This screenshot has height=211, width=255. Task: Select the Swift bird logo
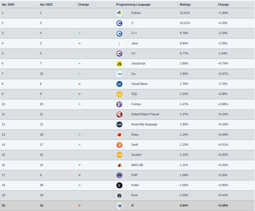(119, 145)
